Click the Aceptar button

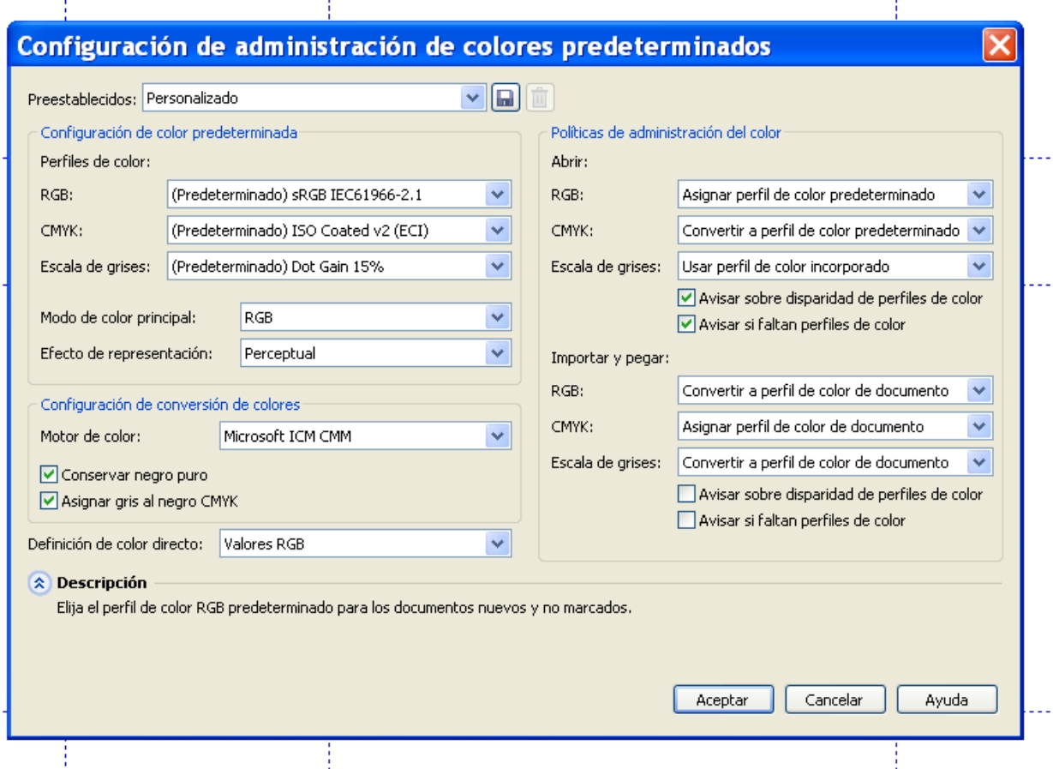click(x=722, y=700)
